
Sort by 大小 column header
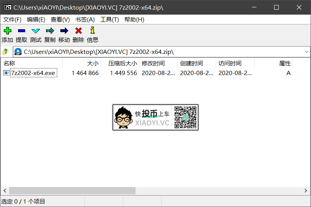click(82, 63)
